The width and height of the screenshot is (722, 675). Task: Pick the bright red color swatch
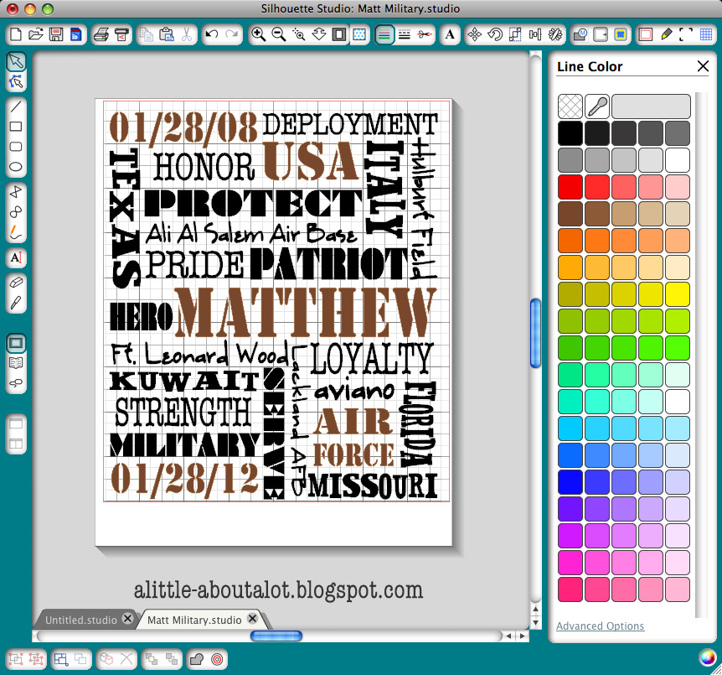pos(570,187)
